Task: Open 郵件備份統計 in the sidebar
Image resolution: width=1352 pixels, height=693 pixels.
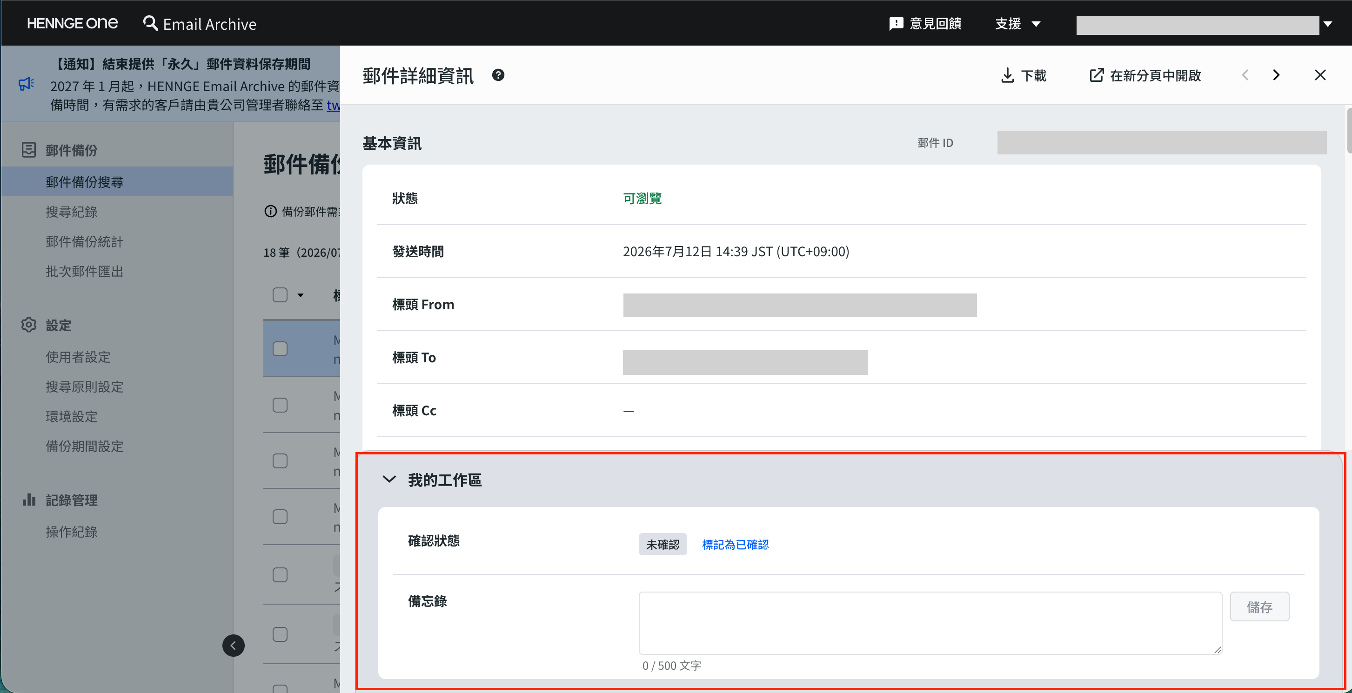Action: 85,241
